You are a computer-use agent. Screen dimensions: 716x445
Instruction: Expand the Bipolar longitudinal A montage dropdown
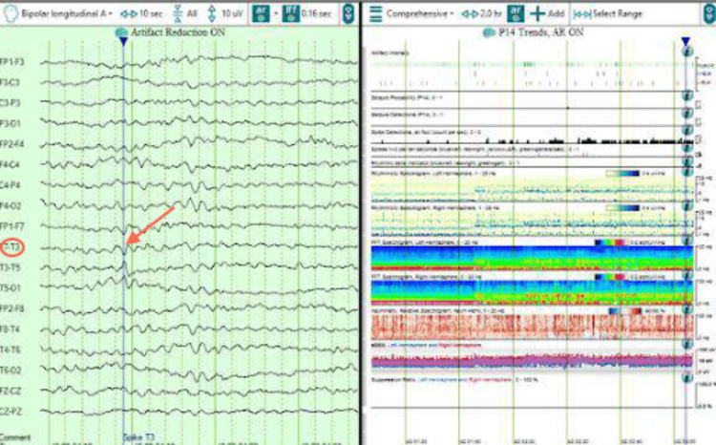click(67, 13)
